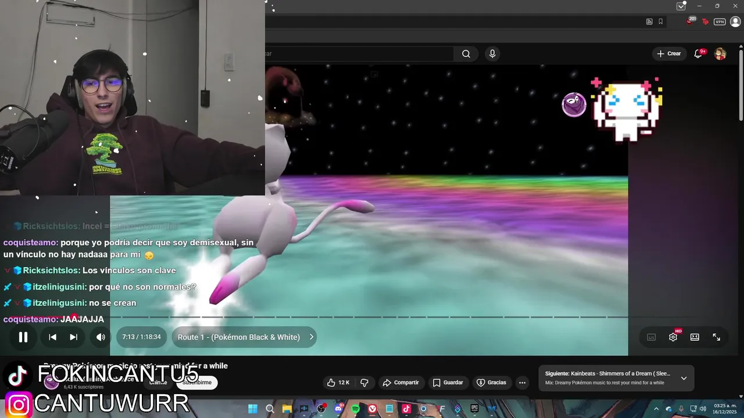Open player settings gear with HD badge
The height and width of the screenshot is (418, 744).
pos(673,337)
